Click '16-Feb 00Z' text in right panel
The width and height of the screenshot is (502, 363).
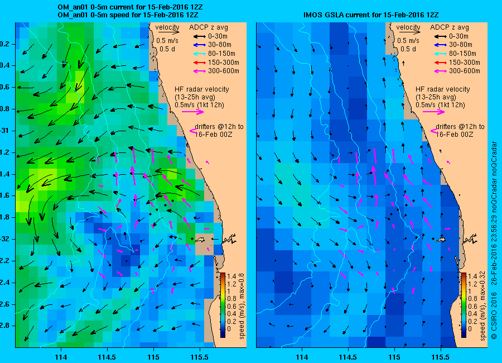(x=454, y=135)
